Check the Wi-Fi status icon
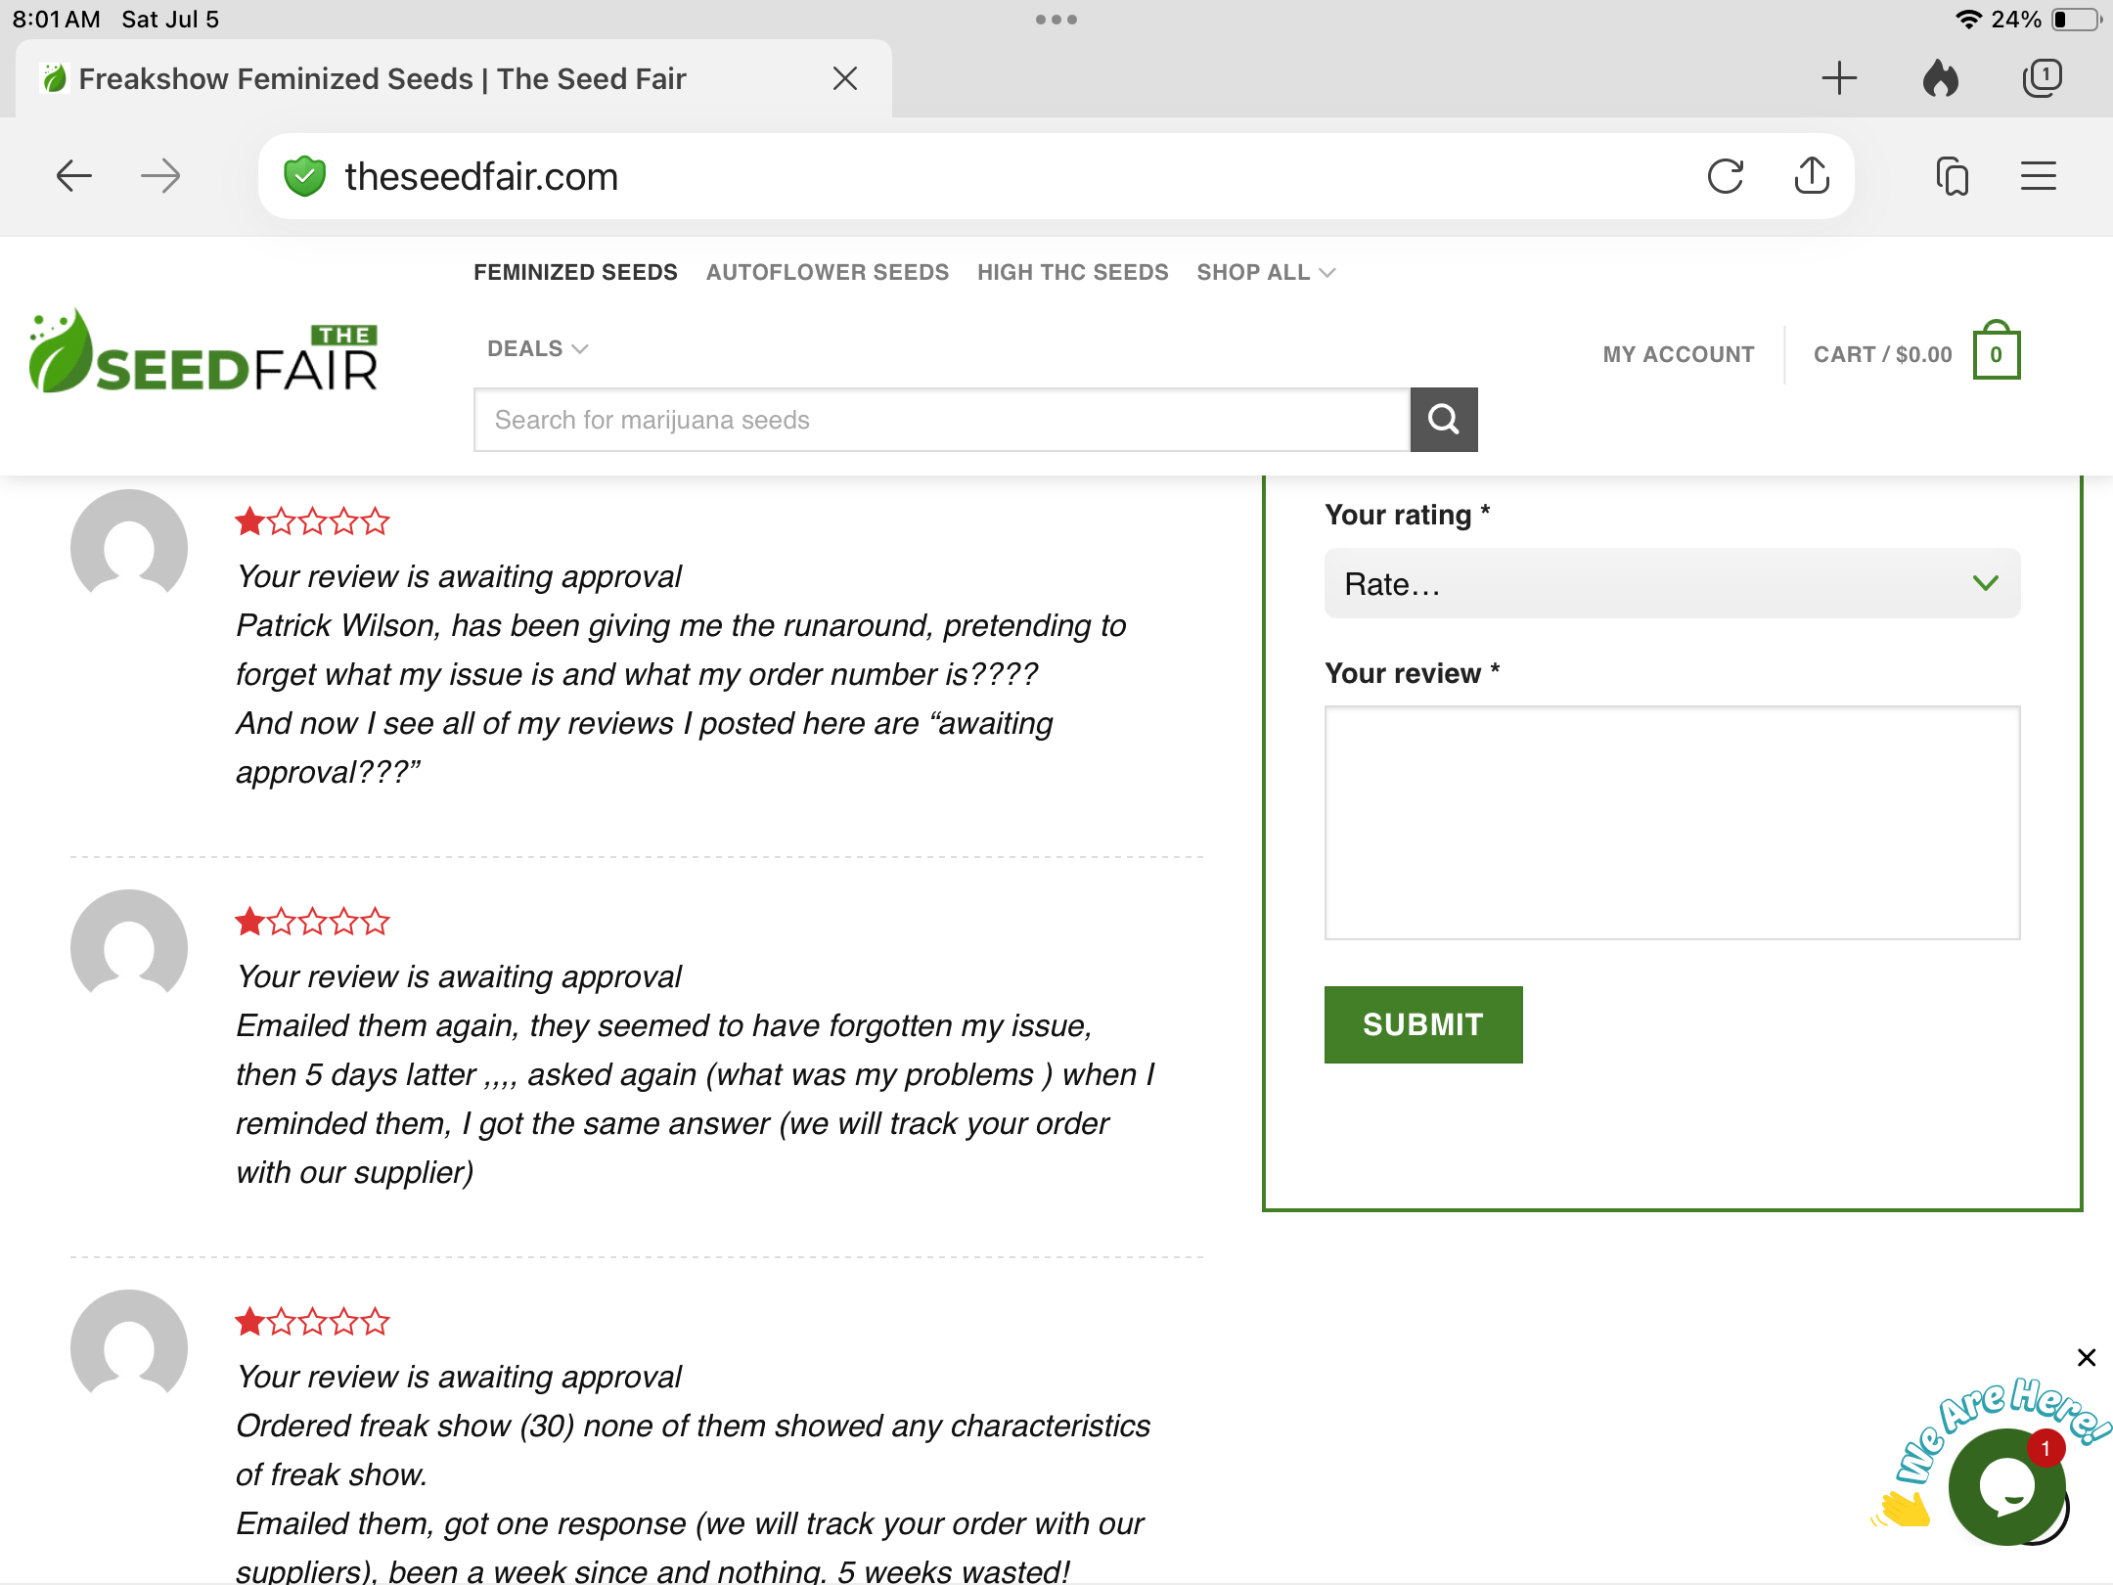 click(1968, 20)
